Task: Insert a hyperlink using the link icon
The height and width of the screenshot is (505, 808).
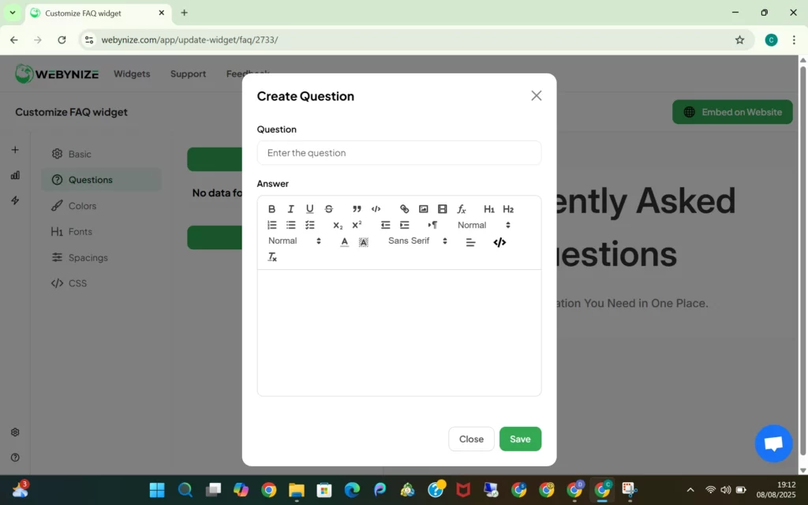Action: [x=405, y=208]
